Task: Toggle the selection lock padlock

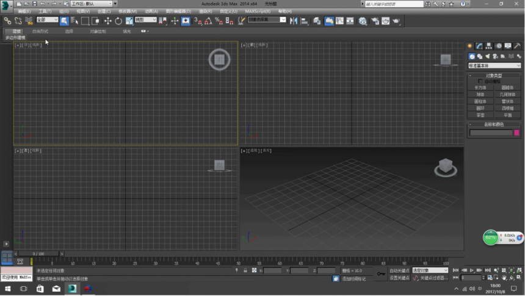Action: tap(245, 270)
